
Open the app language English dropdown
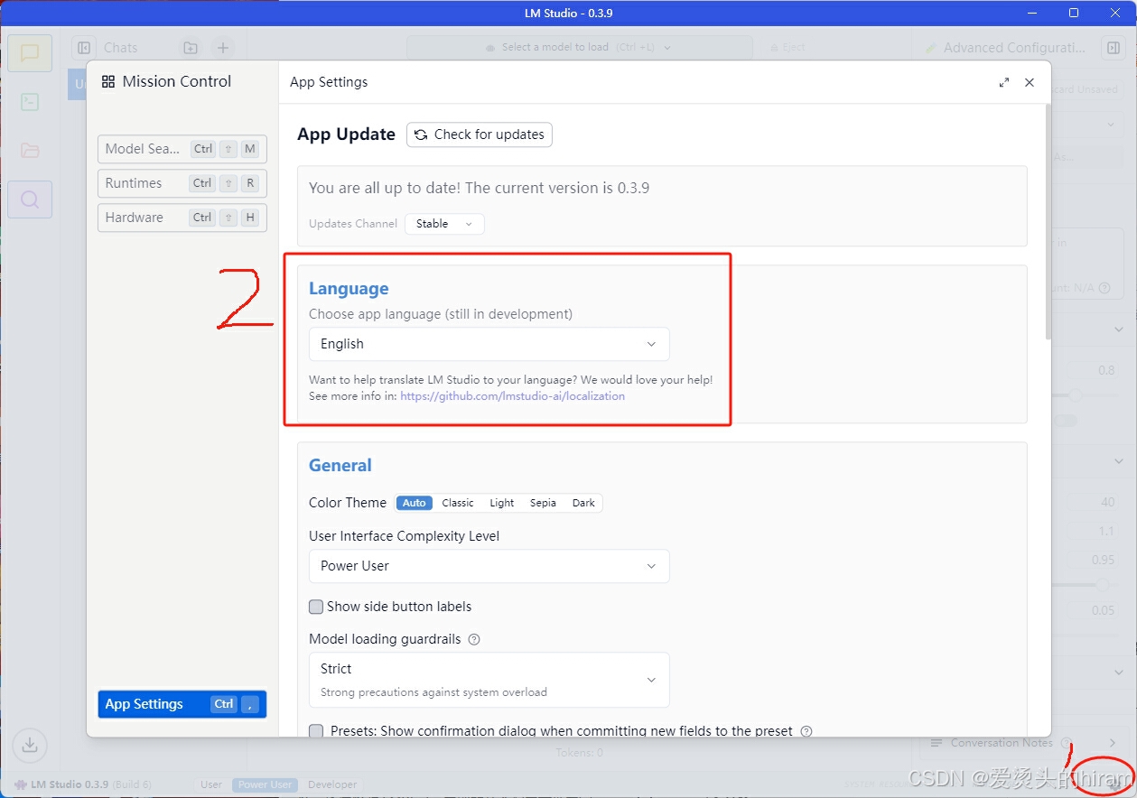(489, 344)
